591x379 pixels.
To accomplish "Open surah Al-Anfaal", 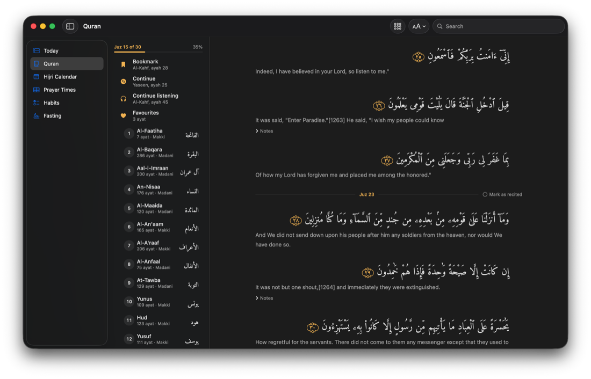I will tap(161, 265).
